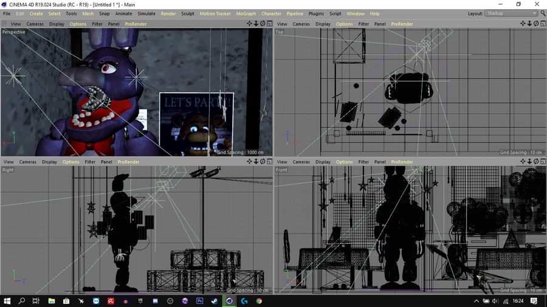Open the Plugins menu
Screen dimensions: 547x307
tap(316, 13)
